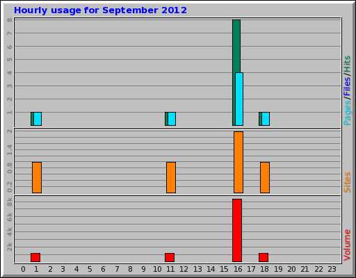Select the orange Sites bar at hour 1
356x278 pixels.
pos(37,177)
